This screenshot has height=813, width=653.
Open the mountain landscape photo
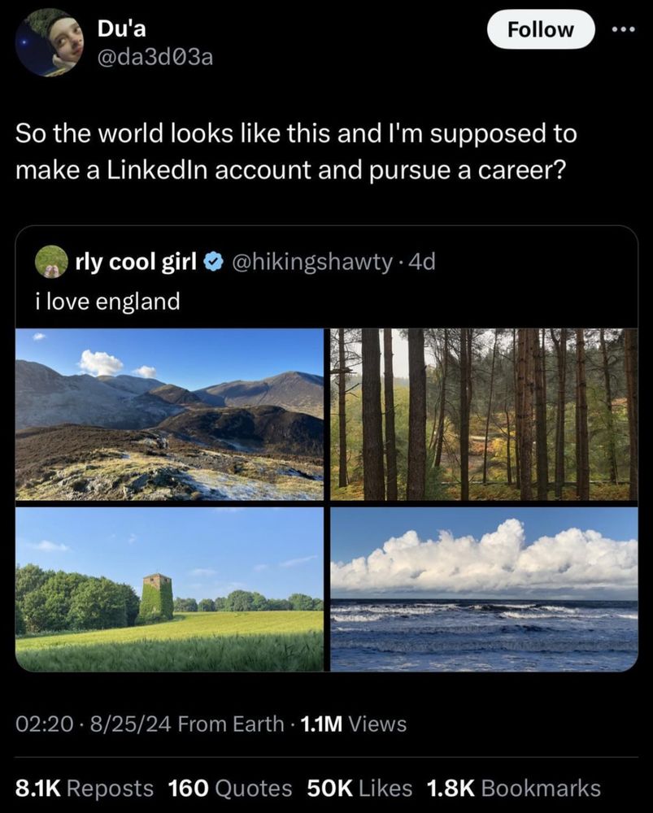click(x=169, y=414)
